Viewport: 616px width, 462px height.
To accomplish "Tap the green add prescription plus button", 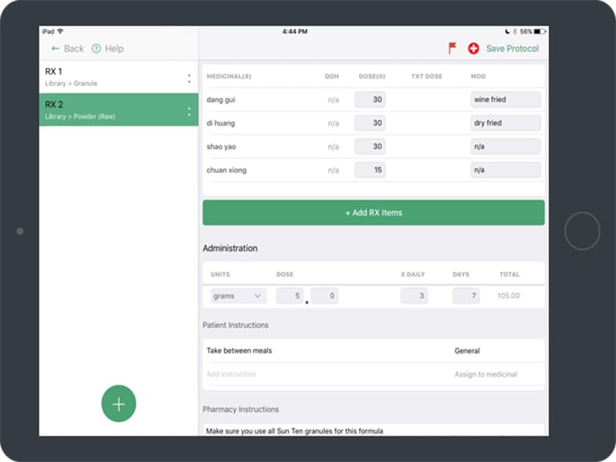I will click(x=119, y=404).
